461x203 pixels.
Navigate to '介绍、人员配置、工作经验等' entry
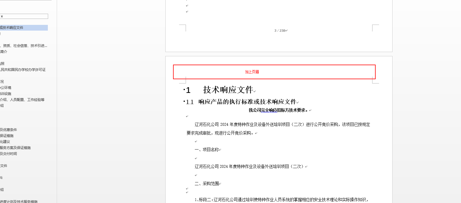click(x=22, y=100)
